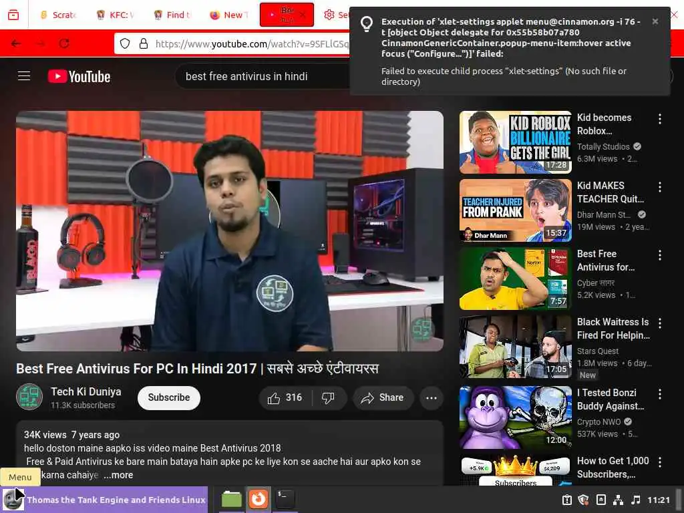Close the active YouTube tab
The height and width of the screenshot is (513, 684).
tap(303, 15)
